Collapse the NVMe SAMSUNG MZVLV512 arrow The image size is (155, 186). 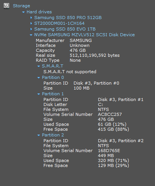tap(31, 35)
